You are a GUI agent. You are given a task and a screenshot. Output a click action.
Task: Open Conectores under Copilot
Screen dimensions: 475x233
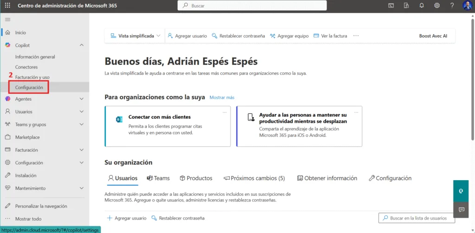26,67
